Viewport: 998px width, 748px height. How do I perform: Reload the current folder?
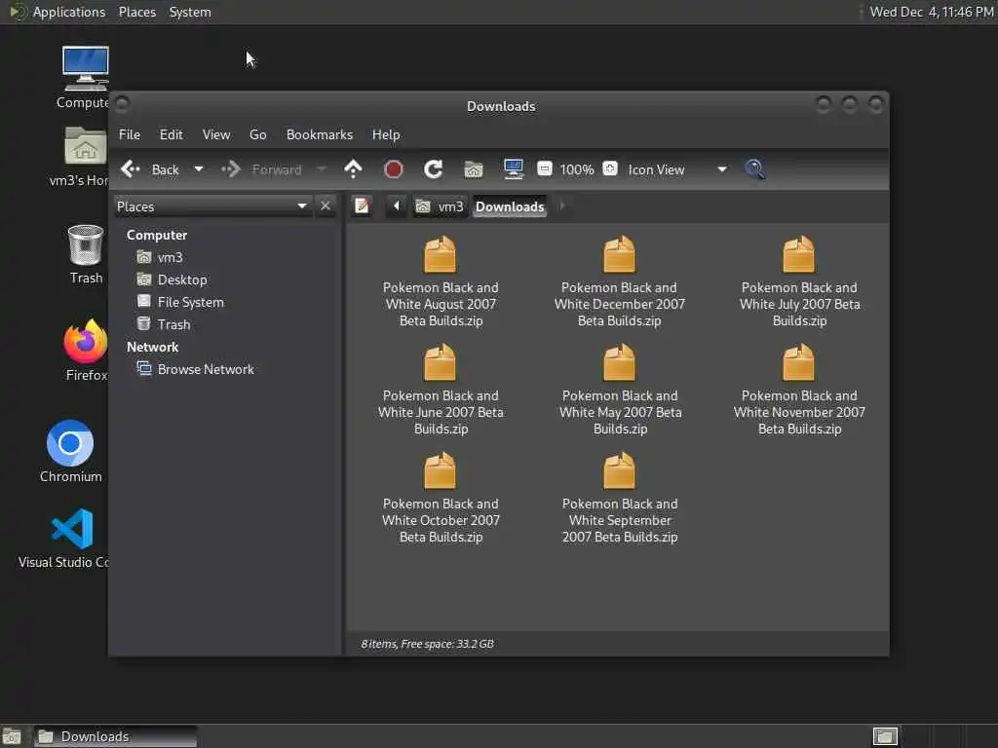[434, 169]
